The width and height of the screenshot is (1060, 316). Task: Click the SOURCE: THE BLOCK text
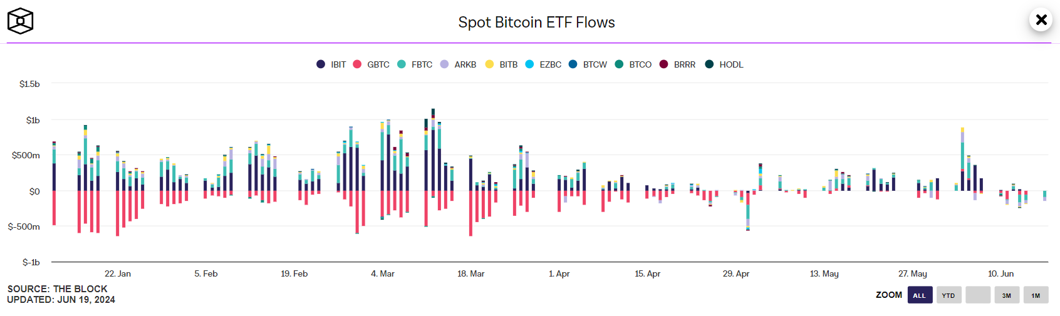(58, 289)
